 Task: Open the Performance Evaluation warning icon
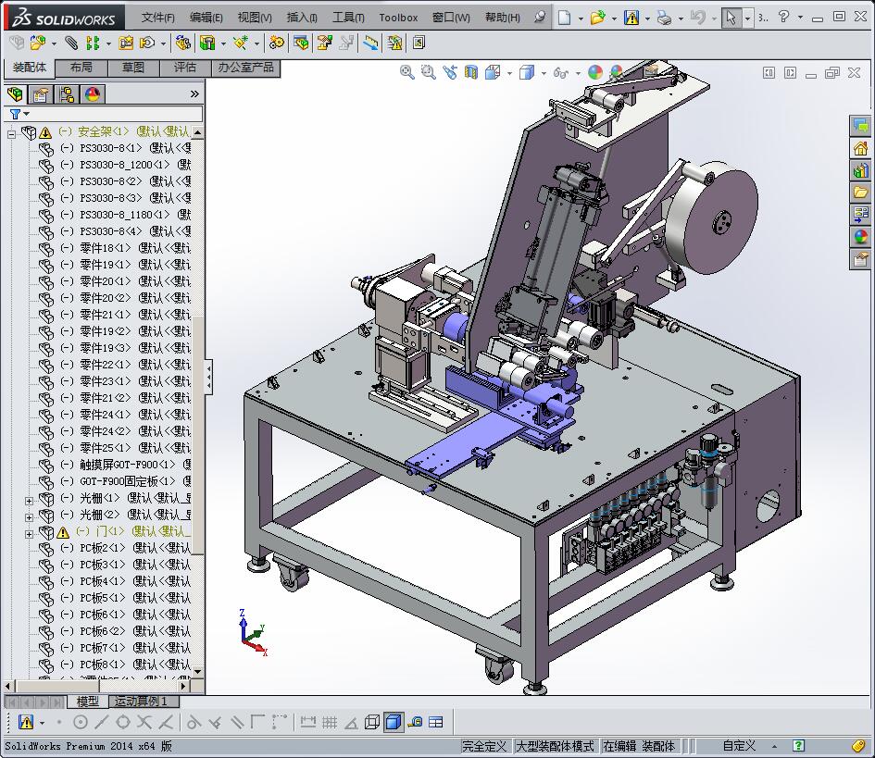click(x=394, y=43)
